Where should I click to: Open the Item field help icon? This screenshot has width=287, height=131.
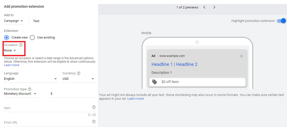94,107
